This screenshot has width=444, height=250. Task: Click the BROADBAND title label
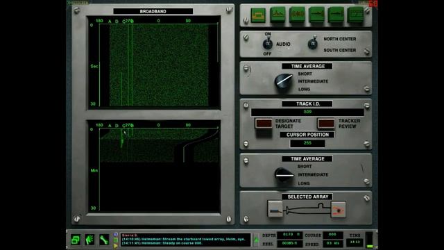click(x=153, y=11)
